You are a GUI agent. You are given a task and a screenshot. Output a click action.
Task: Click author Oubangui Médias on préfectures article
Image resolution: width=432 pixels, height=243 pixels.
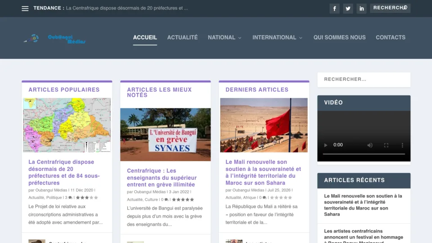[51, 190]
